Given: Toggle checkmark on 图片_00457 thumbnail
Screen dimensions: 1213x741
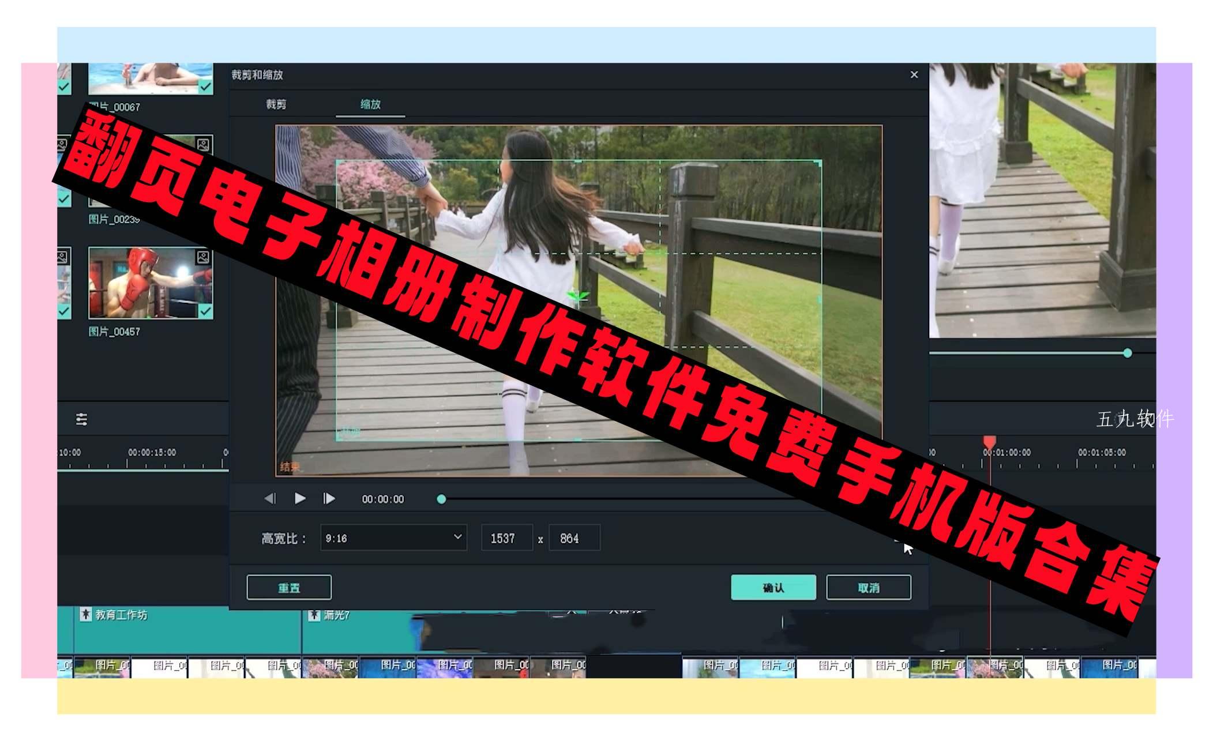Looking at the screenshot, I should (x=205, y=311).
